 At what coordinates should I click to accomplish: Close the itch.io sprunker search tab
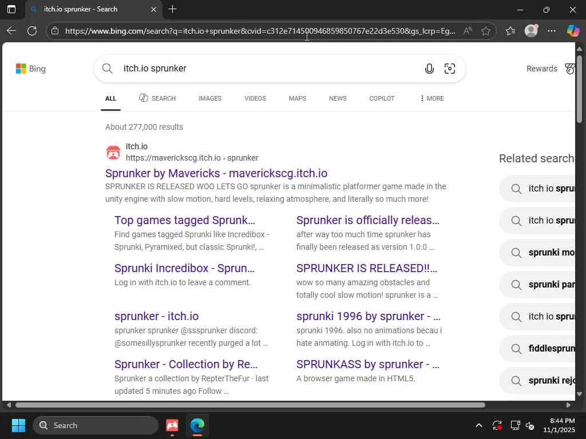[x=153, y=9]
